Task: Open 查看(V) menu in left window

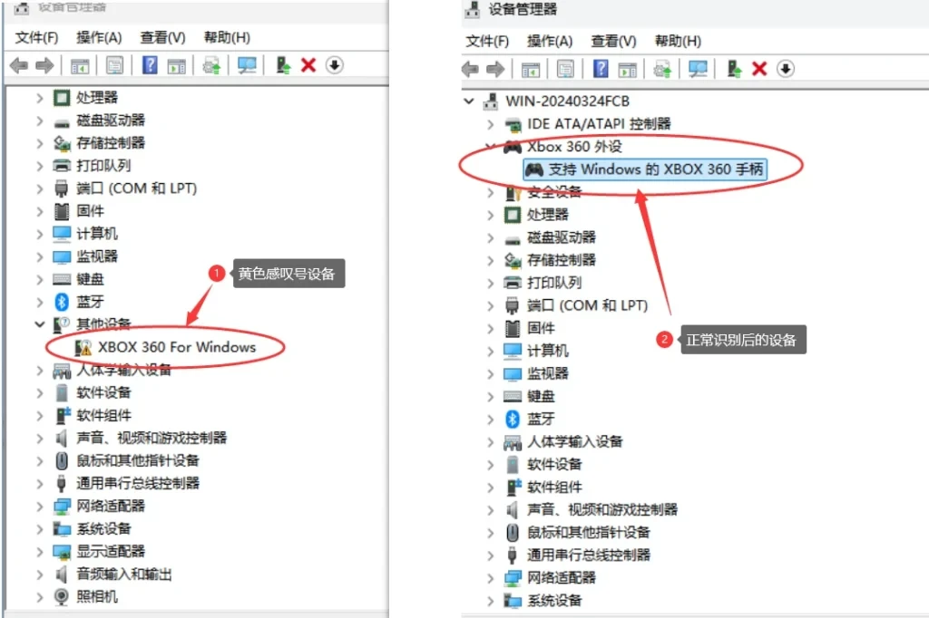Action: tap(162, 38)
